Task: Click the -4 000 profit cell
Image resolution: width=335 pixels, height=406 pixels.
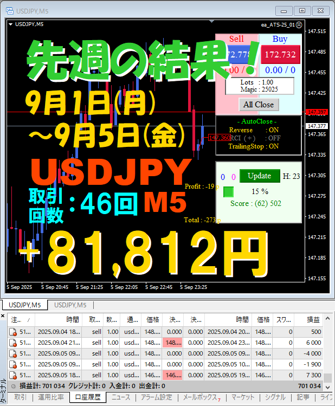Action: (x=308, y=354)
